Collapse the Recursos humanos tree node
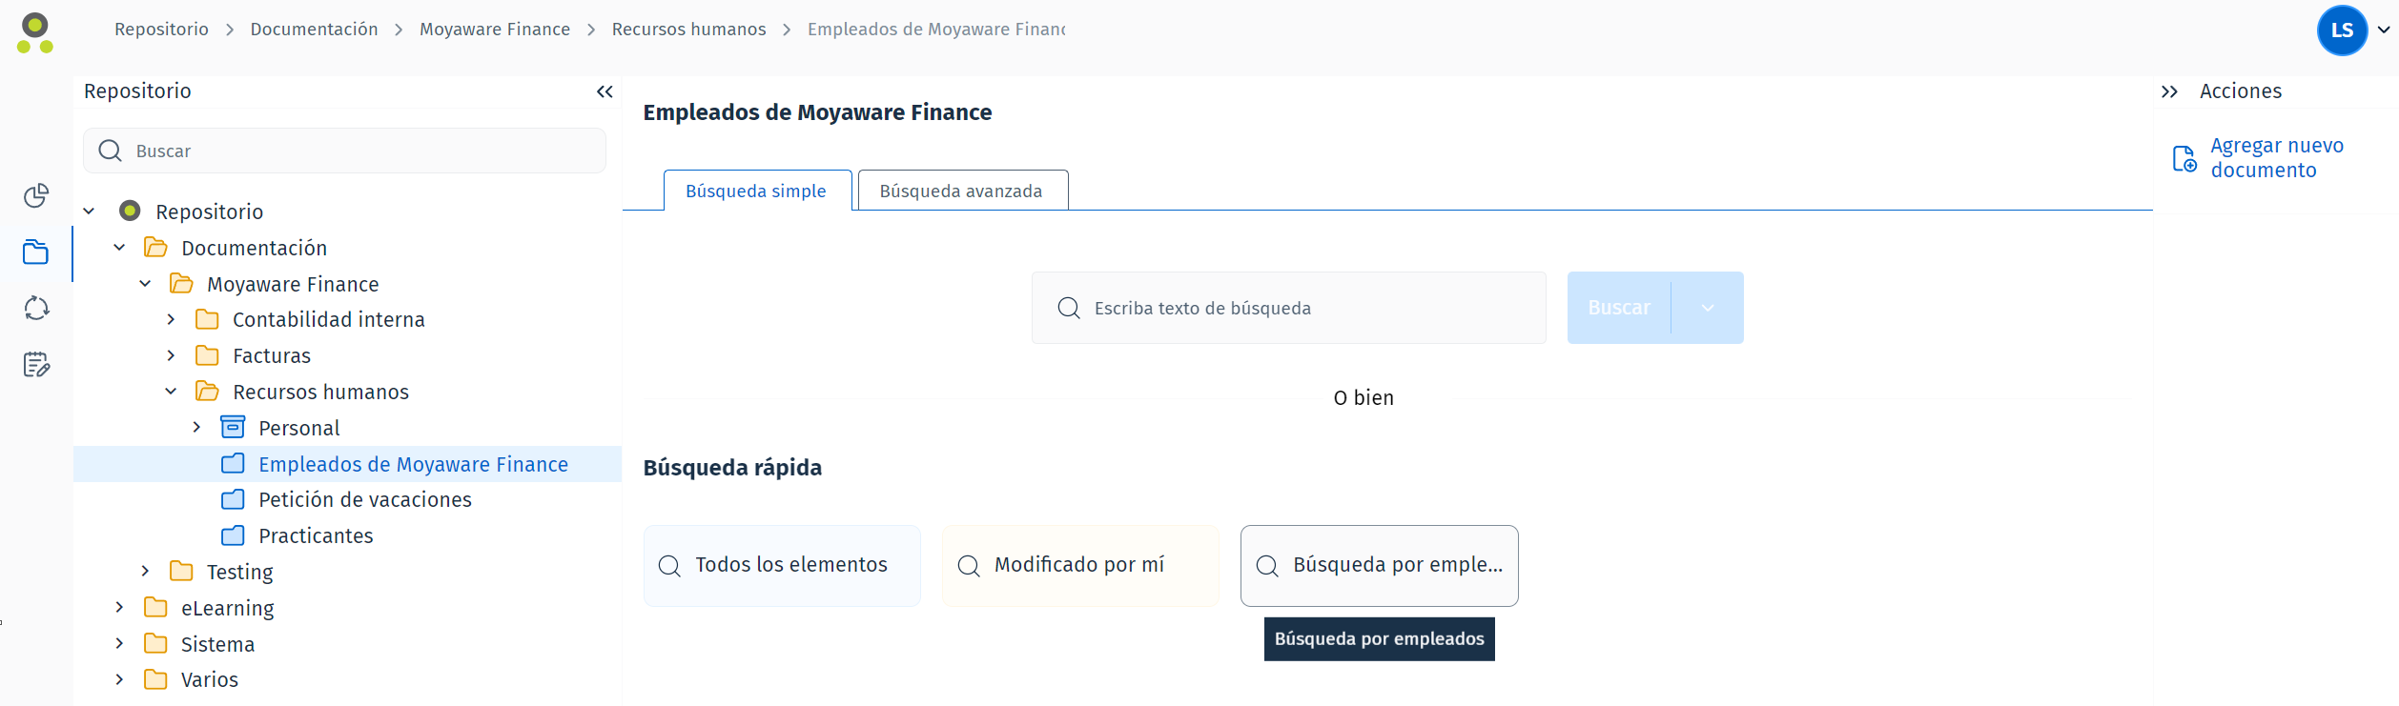This screenshot has height=706, width=2399. [x=171, y=392]
